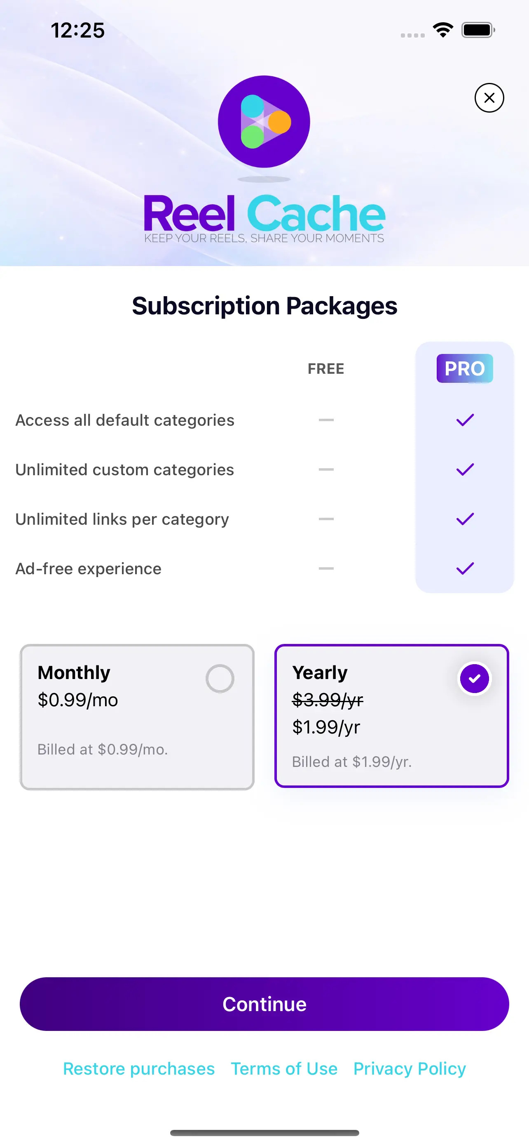Tap the home indicator bar

click(x=264, y=1133)
